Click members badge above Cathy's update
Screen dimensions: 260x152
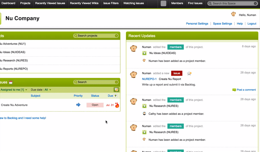click(x=176, y=100)
